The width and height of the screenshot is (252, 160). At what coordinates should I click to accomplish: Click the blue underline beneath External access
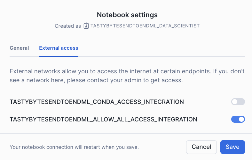click(59, 56)
